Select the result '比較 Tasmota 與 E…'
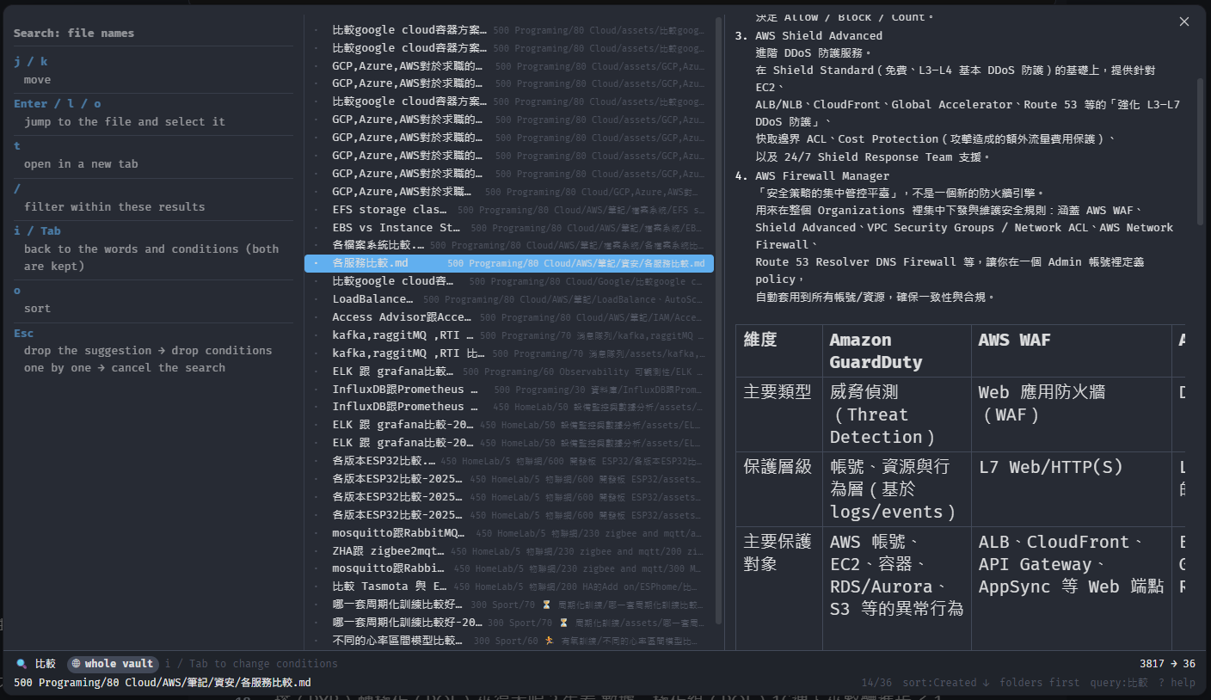The image size is (1211, 700). tap(509, 586)
